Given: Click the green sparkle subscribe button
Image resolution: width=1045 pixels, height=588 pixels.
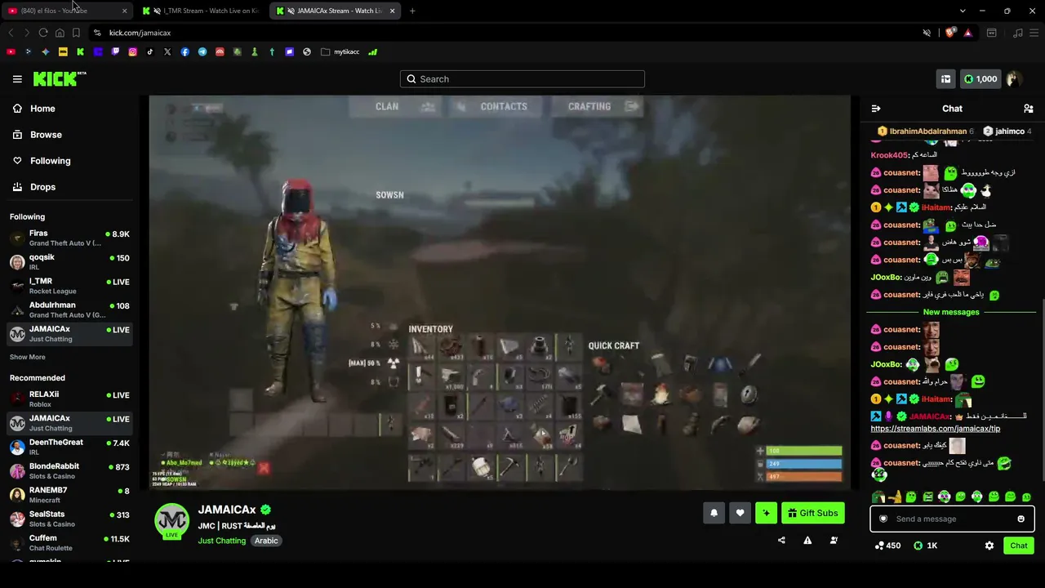Looking at the screenshot, I should coord(766,513).
